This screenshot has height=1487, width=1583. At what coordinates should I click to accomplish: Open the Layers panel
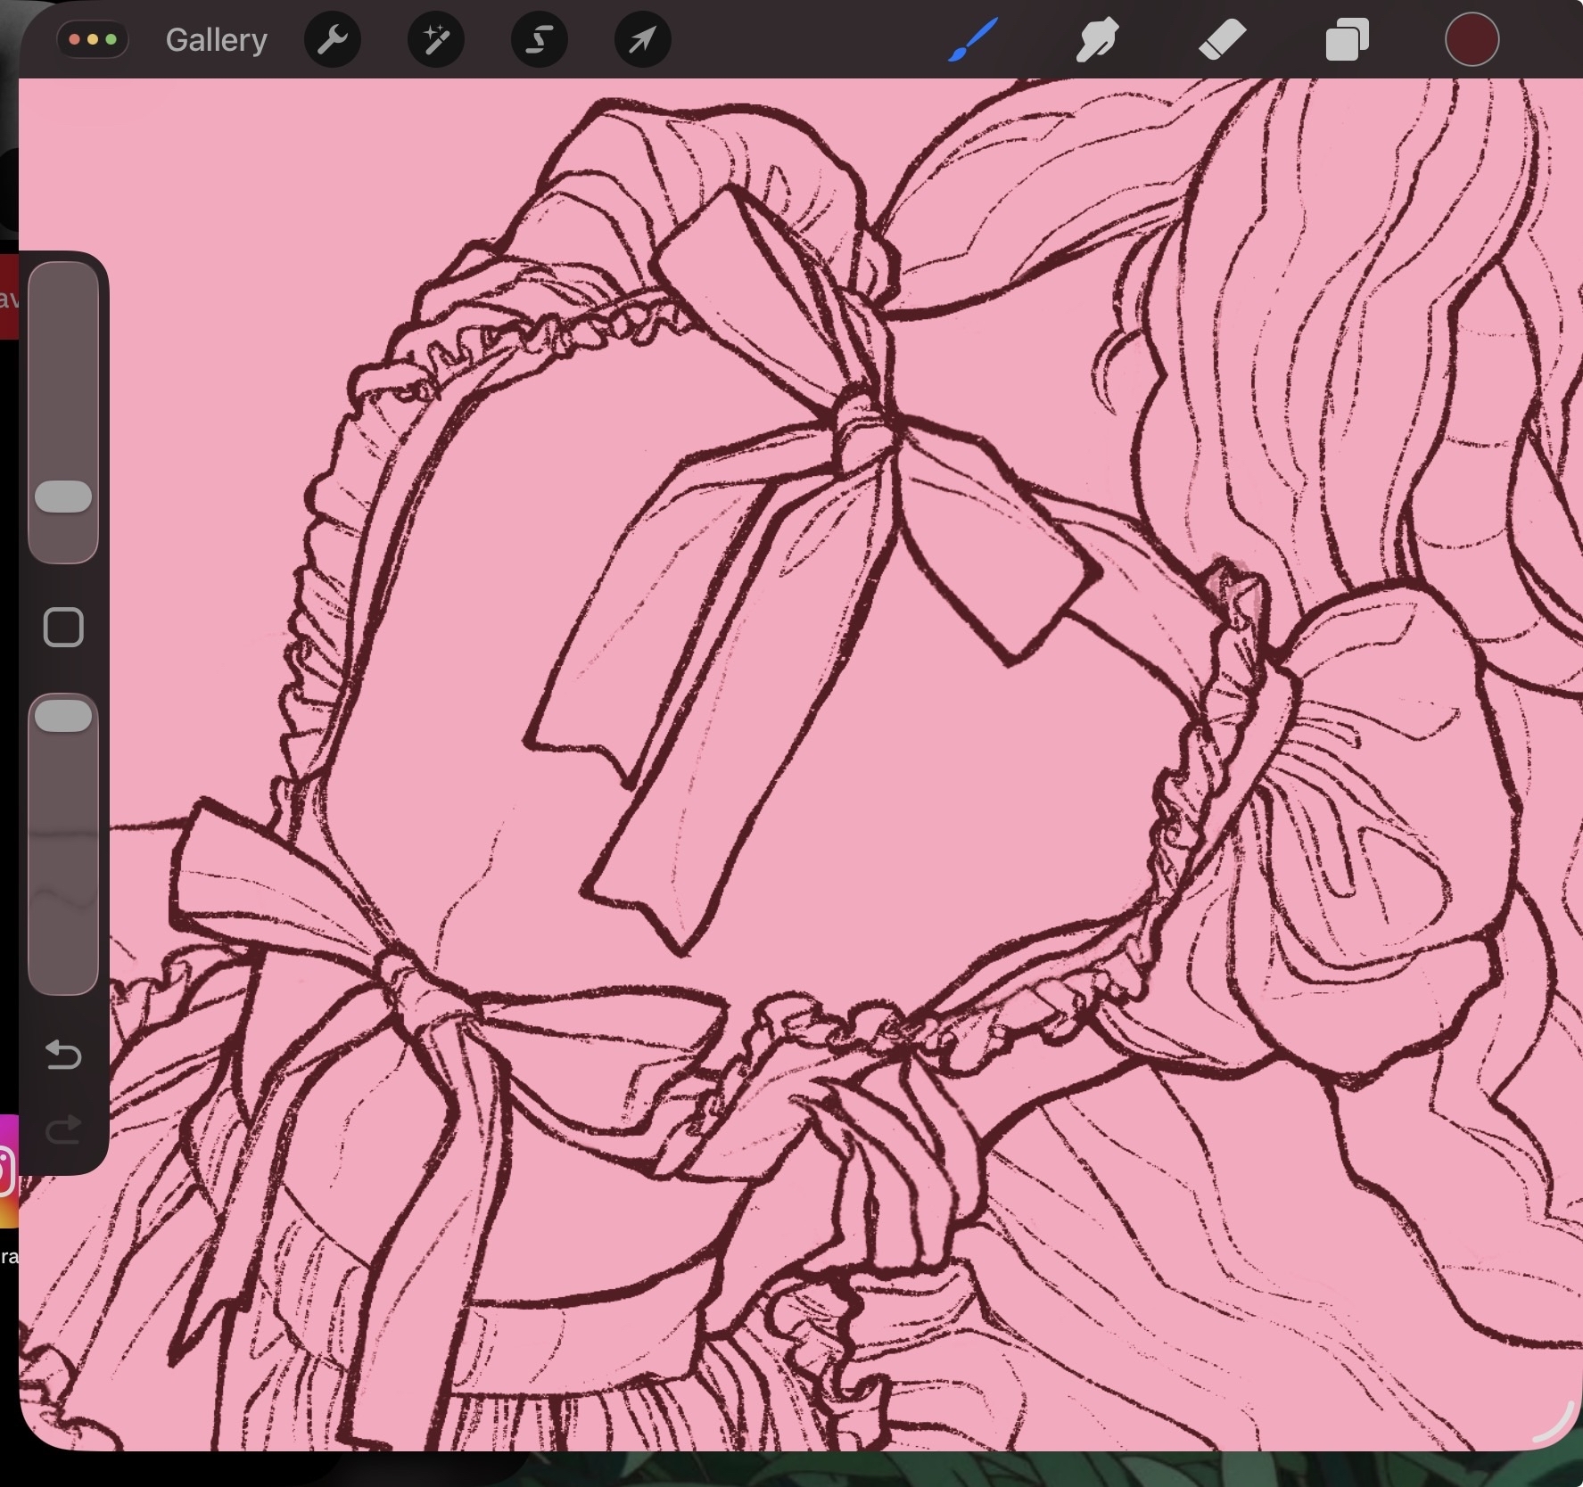[x=1347, y=41]
